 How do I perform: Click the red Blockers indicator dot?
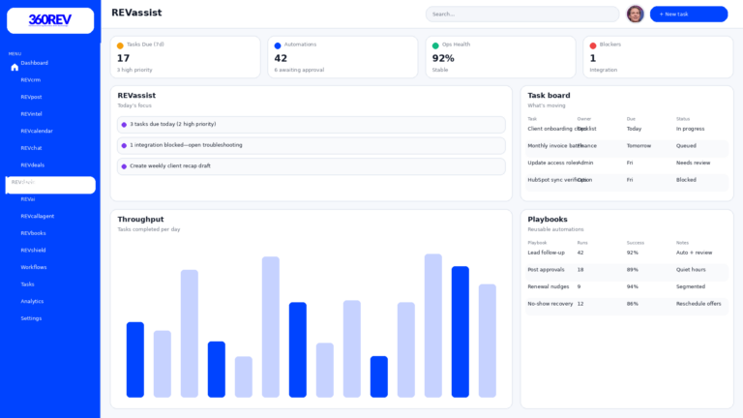click(x=593, y=45)
